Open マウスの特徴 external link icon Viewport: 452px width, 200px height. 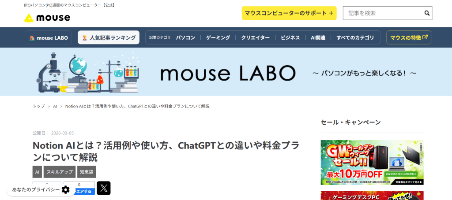pos(425,37)
